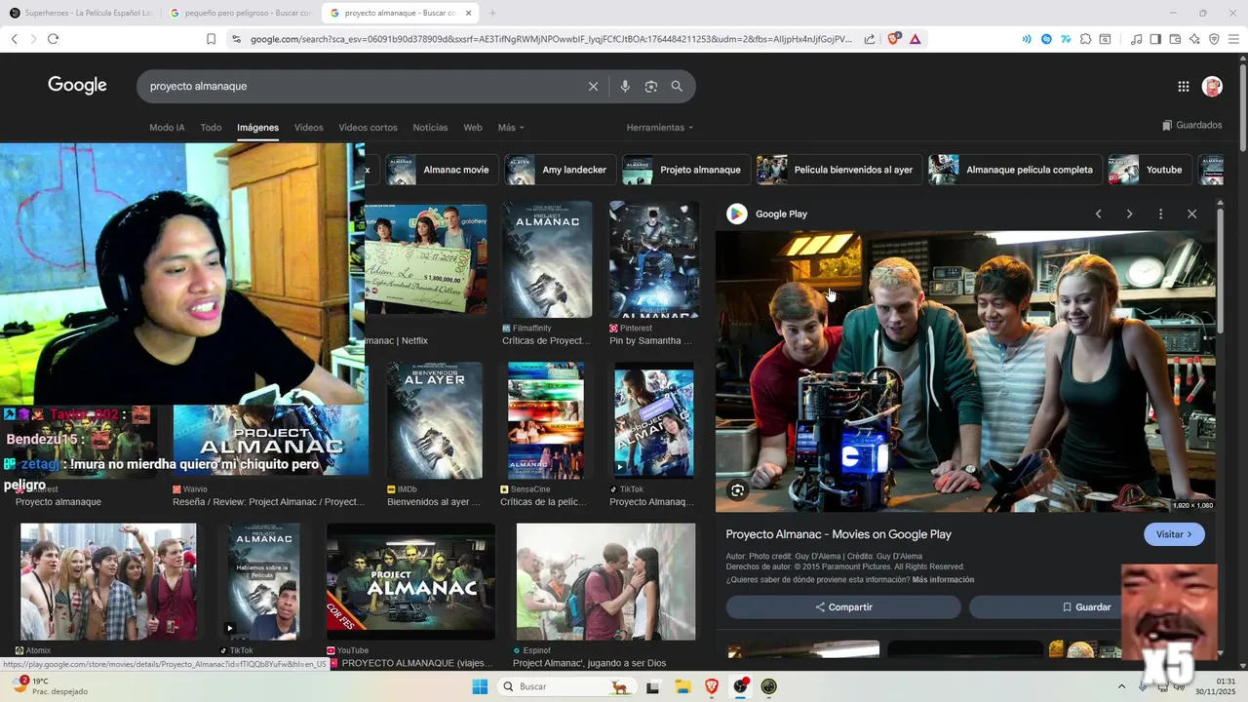1248x702 pixels.
Task: Click the Brave Shields lion icon
Action: [x=893, y=39]
